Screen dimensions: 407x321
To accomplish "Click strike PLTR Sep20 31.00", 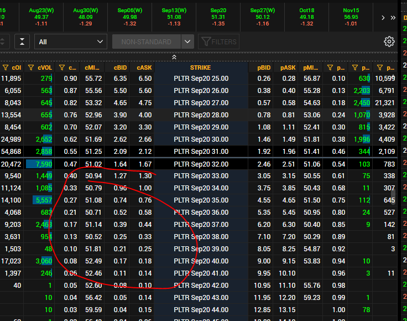I will pyautogui.click(x=201, y=152).
